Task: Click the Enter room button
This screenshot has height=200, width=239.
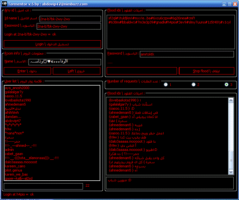Action: [x=27, y=71]
